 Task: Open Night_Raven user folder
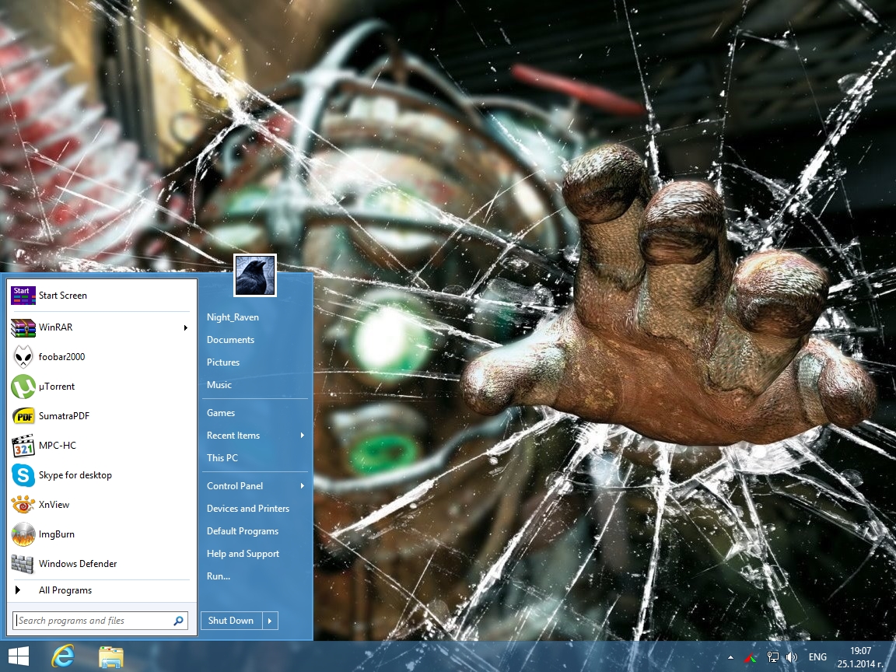233,317
